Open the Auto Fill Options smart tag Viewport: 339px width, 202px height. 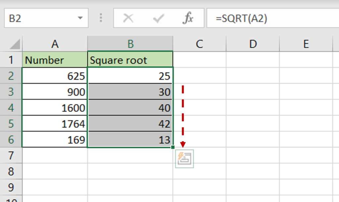[x=185, y=158]
